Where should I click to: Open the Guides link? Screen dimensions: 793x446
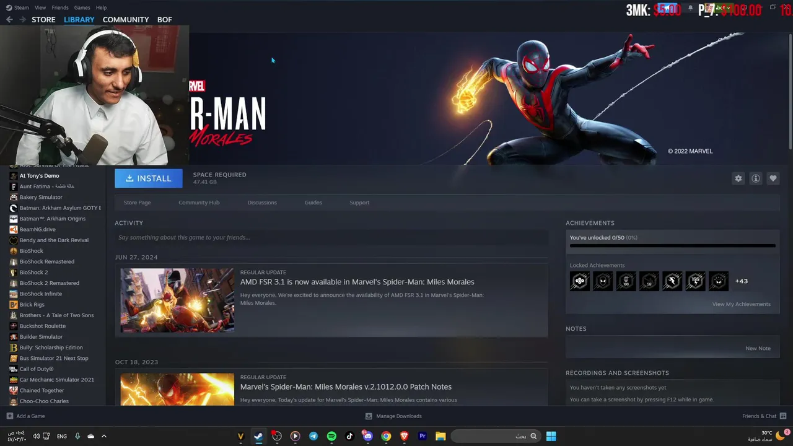click(313, 203)
